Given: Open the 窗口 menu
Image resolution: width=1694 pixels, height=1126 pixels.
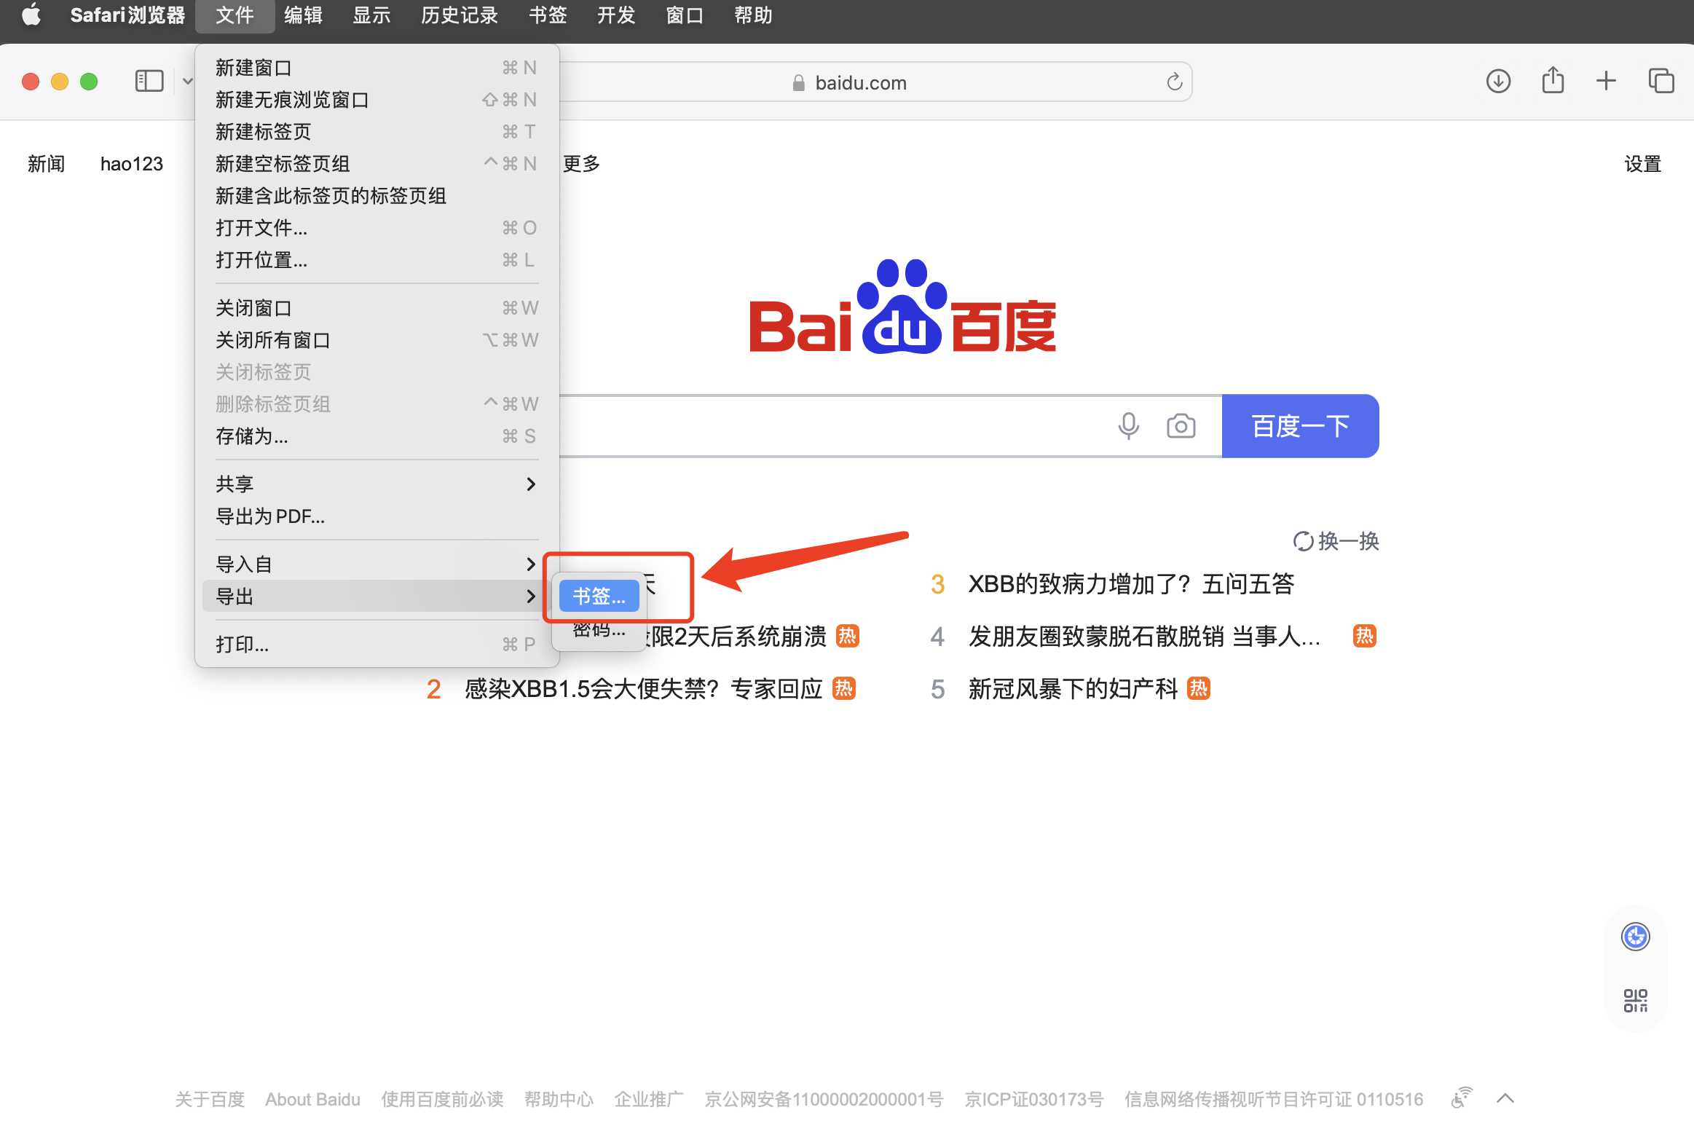Looking at the screenshot, I should coord(685,15).
